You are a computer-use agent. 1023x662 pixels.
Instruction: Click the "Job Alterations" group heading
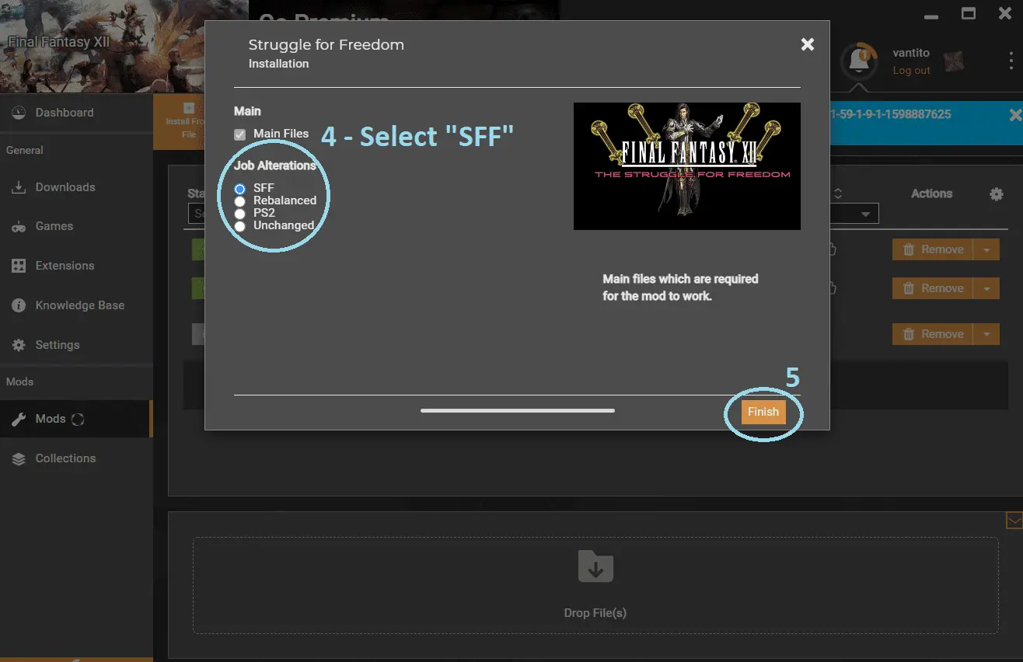click(x=275, y=165)
